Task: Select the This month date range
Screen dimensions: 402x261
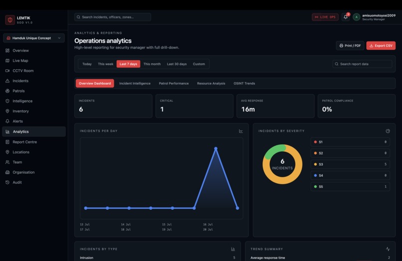Action: pyautogui.click(x=152, y=64)
